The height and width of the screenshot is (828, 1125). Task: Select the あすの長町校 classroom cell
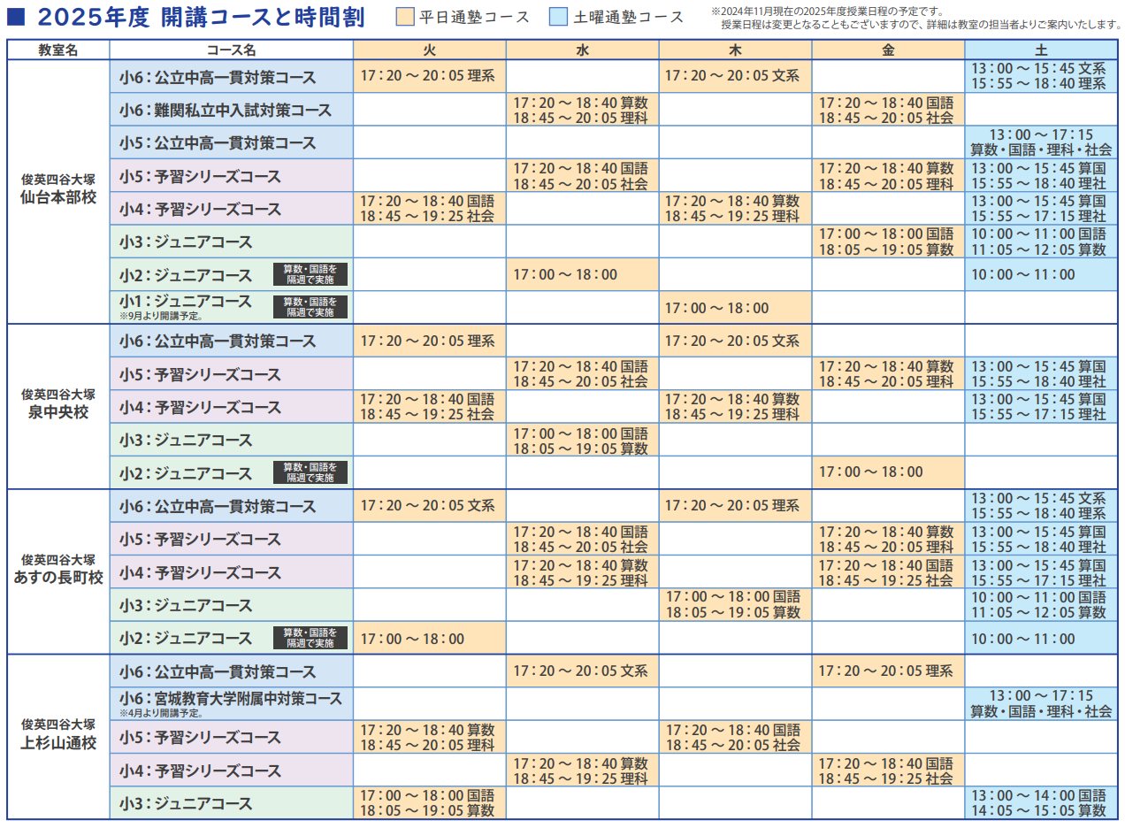pos(58,571)
